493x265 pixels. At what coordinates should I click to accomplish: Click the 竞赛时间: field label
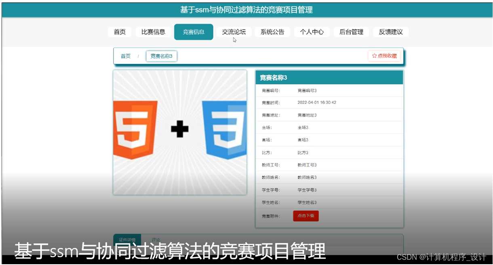point(271,103)
